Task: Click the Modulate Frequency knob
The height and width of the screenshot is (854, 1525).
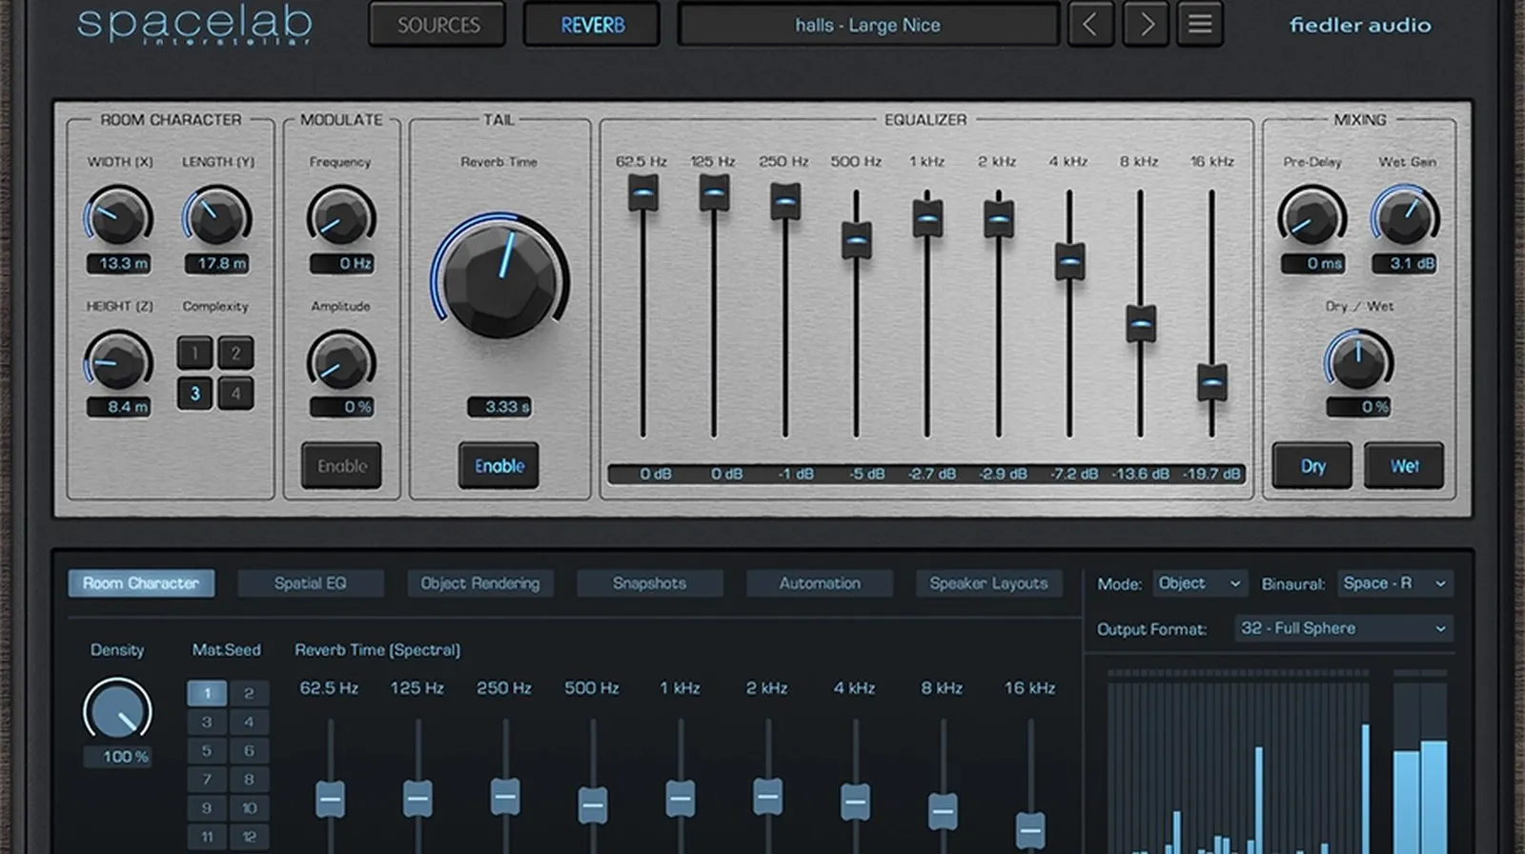Action: (340, 216)
